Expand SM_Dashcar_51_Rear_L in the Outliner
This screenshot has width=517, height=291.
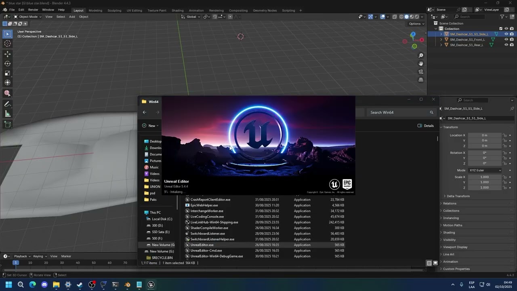pos(441,45)
